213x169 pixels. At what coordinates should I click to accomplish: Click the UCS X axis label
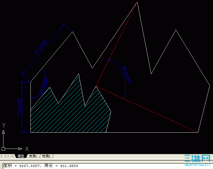click(27, 149)
